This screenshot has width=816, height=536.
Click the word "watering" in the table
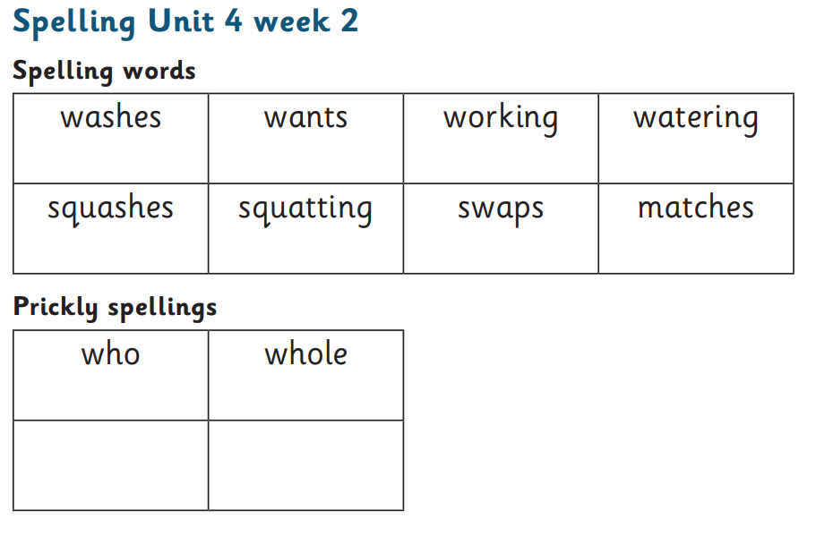coord(695,119)
